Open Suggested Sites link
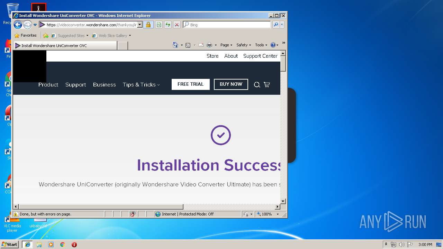This screenshot has width=443, height=249. (70, 35)
